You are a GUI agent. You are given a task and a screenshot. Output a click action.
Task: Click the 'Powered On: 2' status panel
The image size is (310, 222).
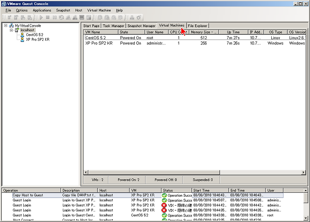[x=127, y=180]
